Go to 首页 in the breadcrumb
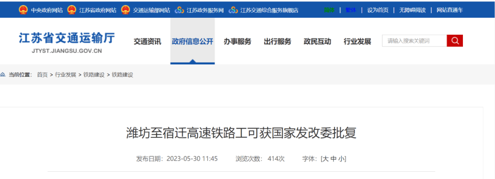This screenshot has height=179, width=495. pyautogui.click(x=42, y=75)
